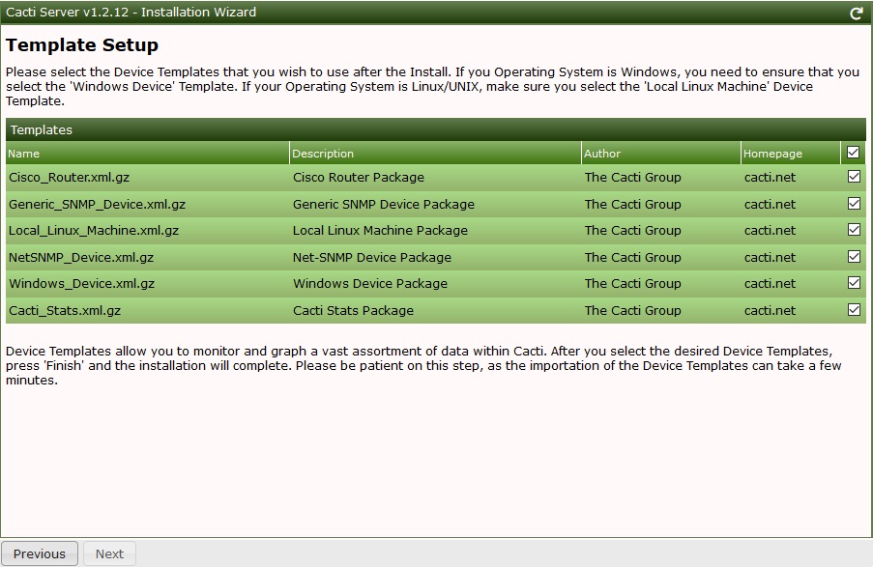The height and width of the screenshot is (567, 873).
Task: Click the Cacti Stats Package description
Action: pos(353,310)
